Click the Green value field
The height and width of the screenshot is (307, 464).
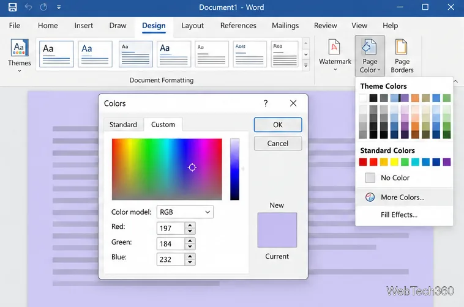pyautogui.click(x=171, y=244)
